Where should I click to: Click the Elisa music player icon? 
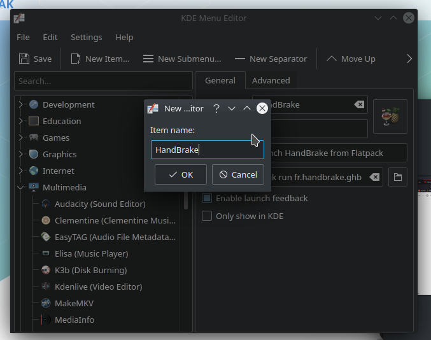pos(46,253)
